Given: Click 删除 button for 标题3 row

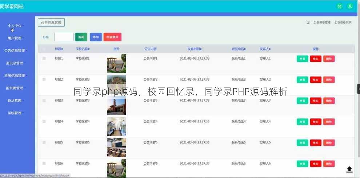Looking at the screenshot, I should [329, 101].
